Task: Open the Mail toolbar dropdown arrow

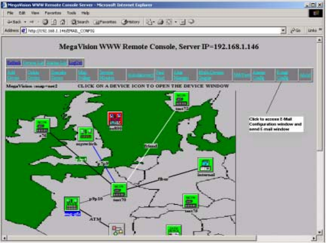Action: coord(154,22)
